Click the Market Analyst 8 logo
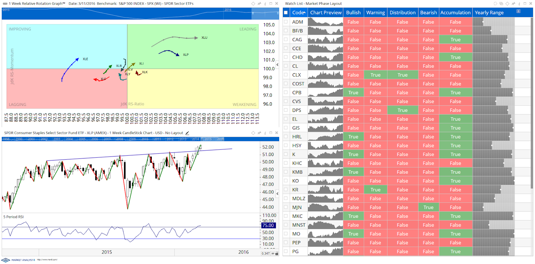 18,260
